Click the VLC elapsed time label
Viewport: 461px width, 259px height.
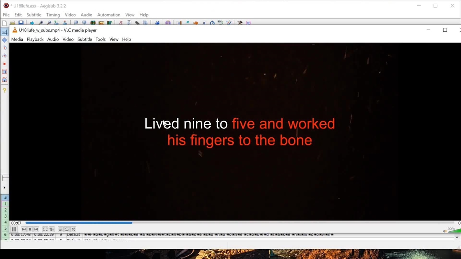(x=16, y=223)
